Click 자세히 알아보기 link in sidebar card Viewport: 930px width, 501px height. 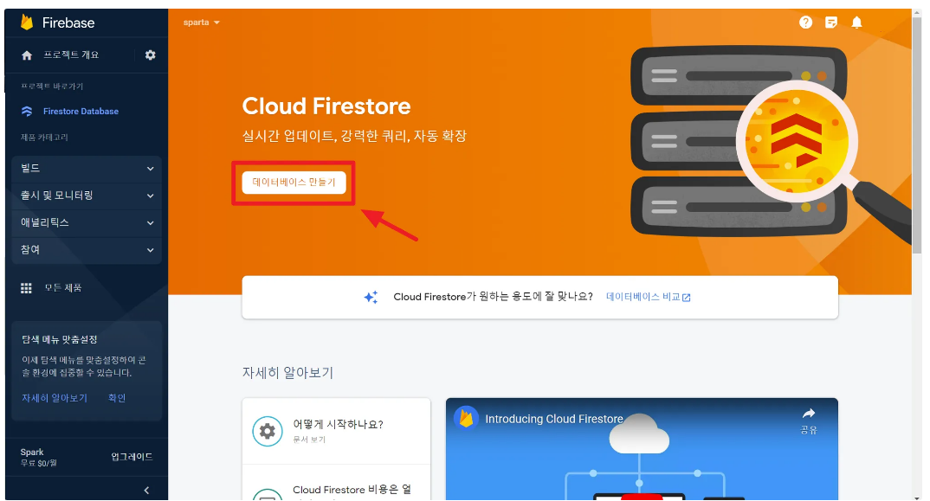coord(55,398)
